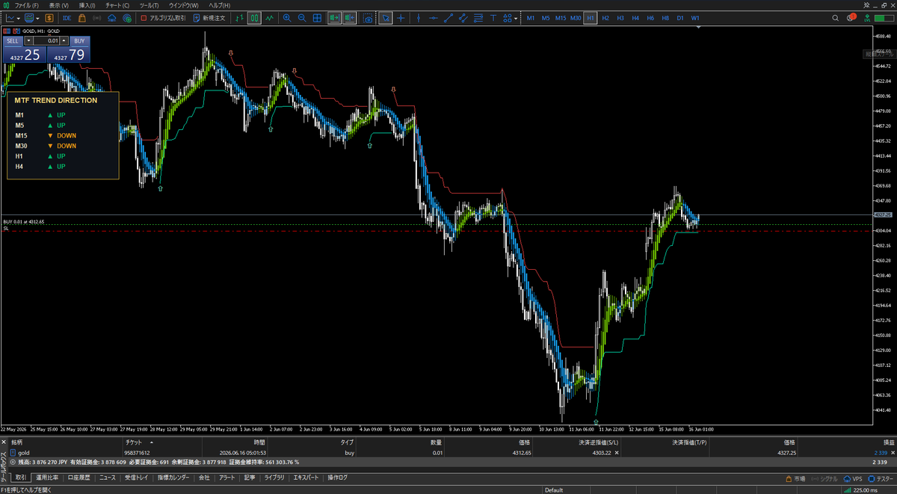
Task: Click the 225.00 ms connection status
Action: click(865, 490)
